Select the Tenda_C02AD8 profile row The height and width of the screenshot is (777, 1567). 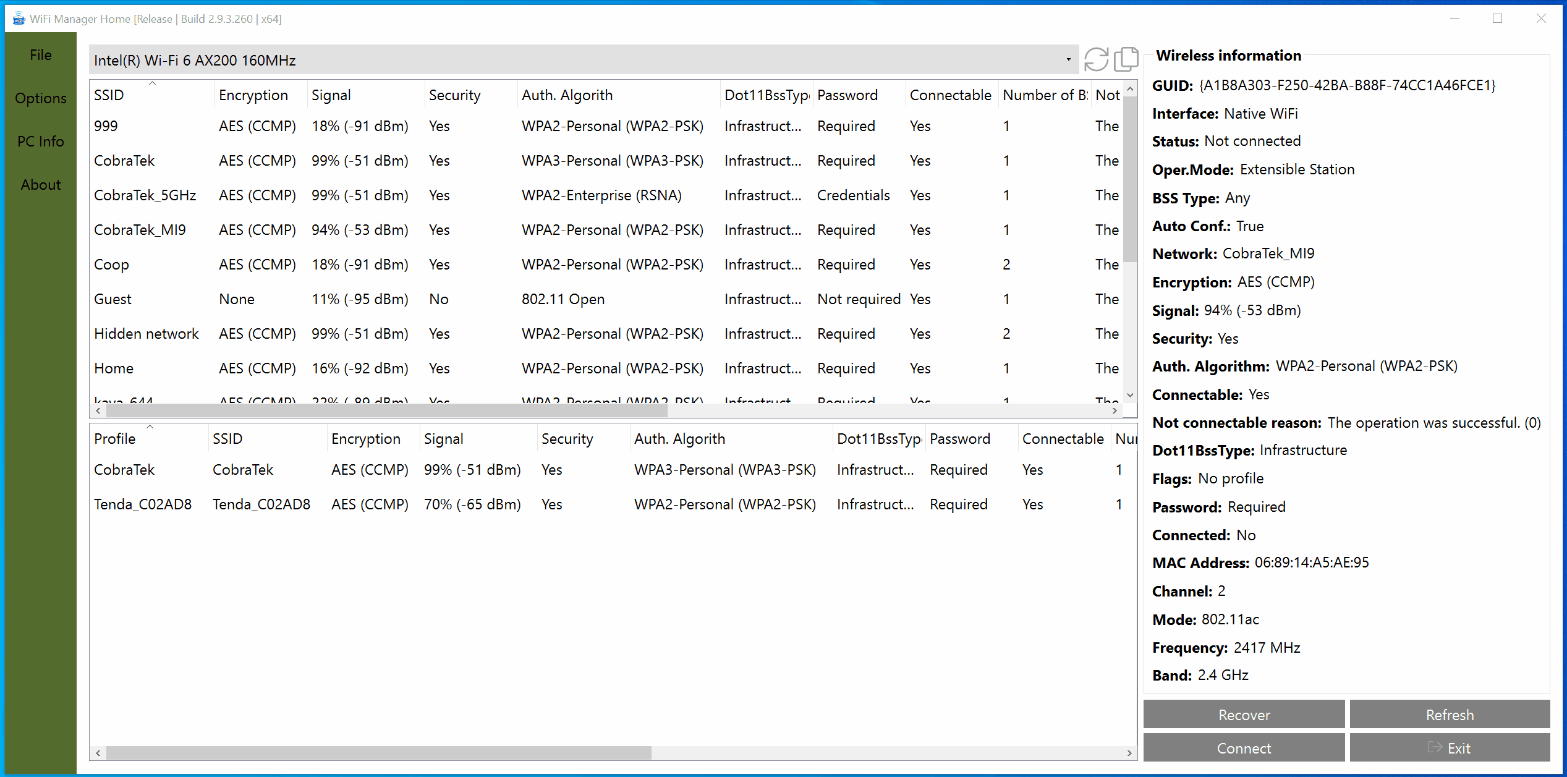click(x=612, y=504)
